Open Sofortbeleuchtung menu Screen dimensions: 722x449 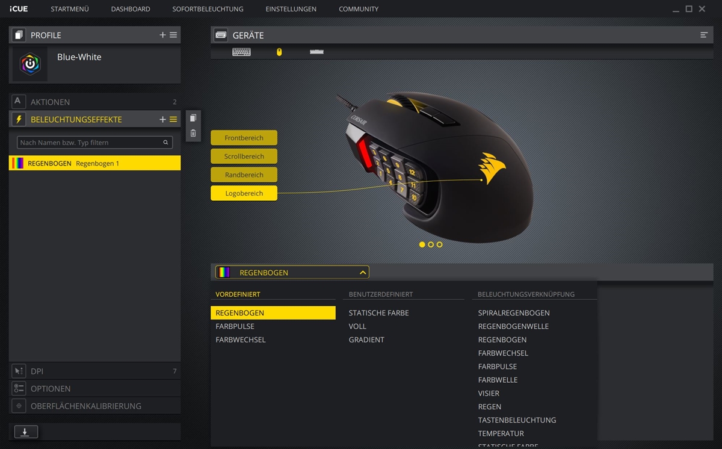(208, 9)
